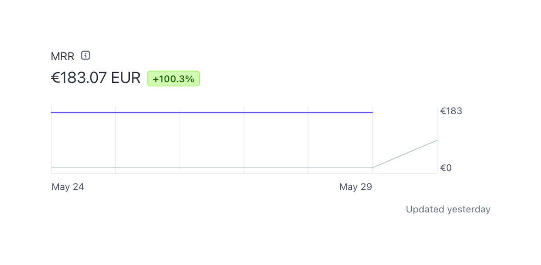
Task: Select the €183 y-axis value
Action: point(451,111)
